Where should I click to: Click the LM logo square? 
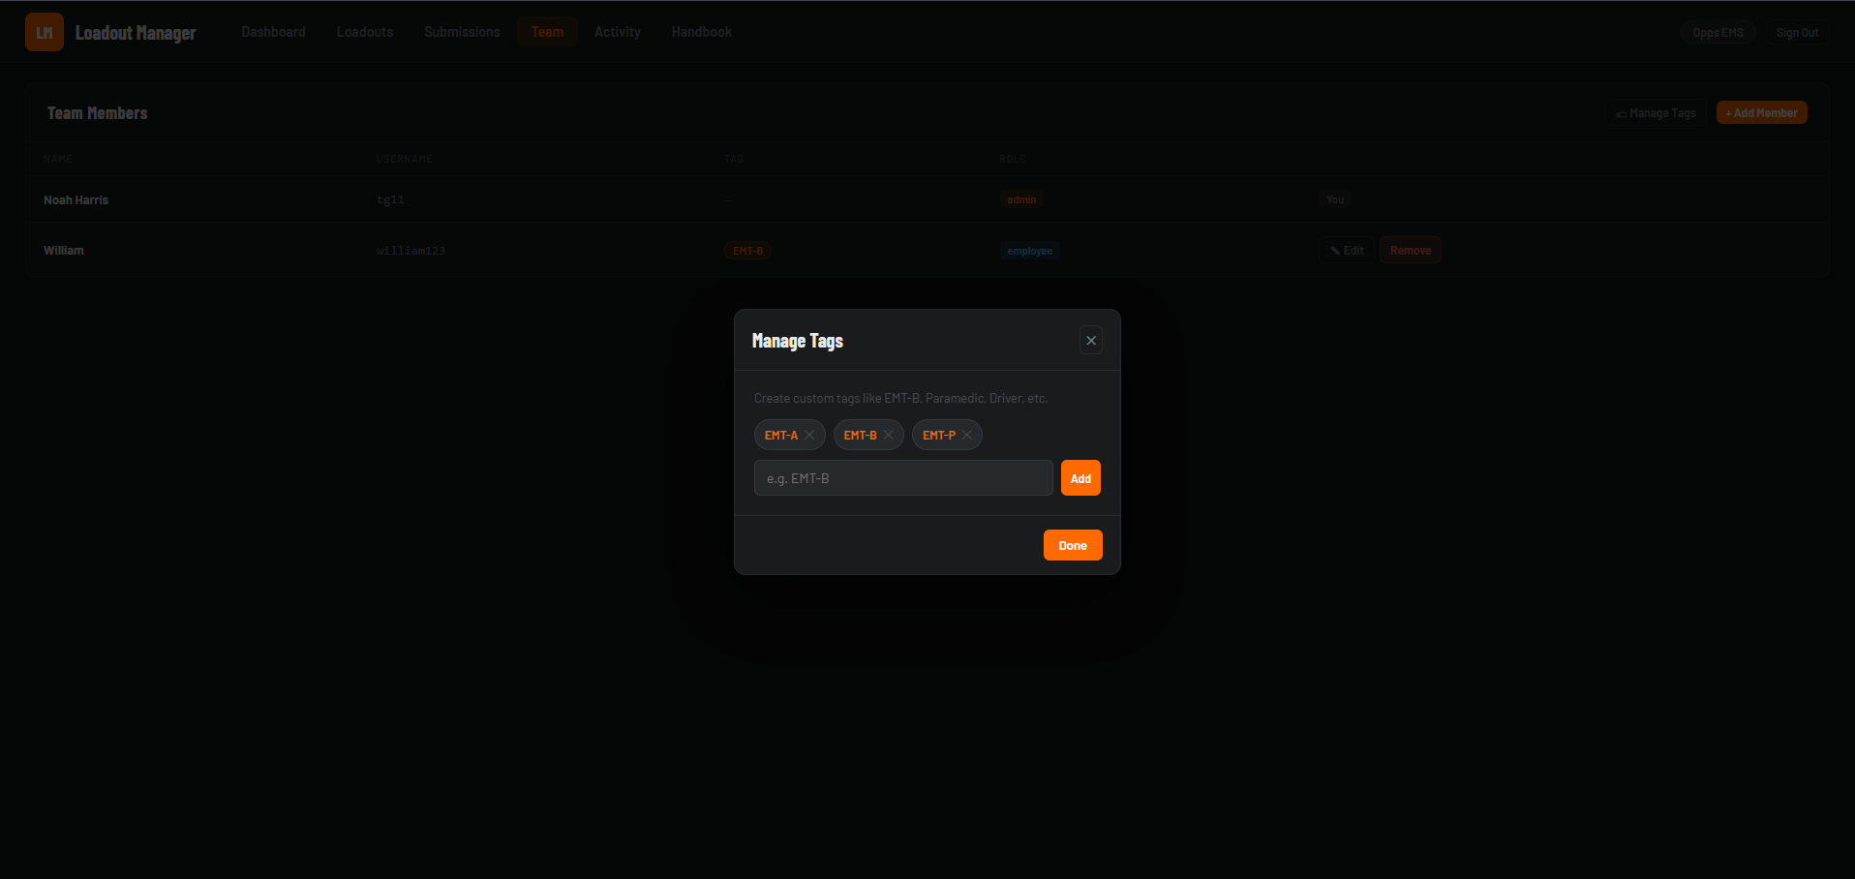point(44,31)
